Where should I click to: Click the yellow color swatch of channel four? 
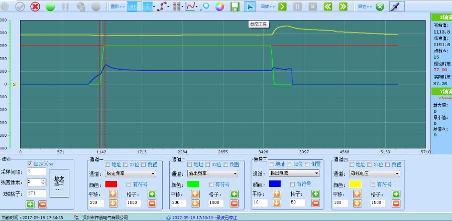(x=356, y=184)
